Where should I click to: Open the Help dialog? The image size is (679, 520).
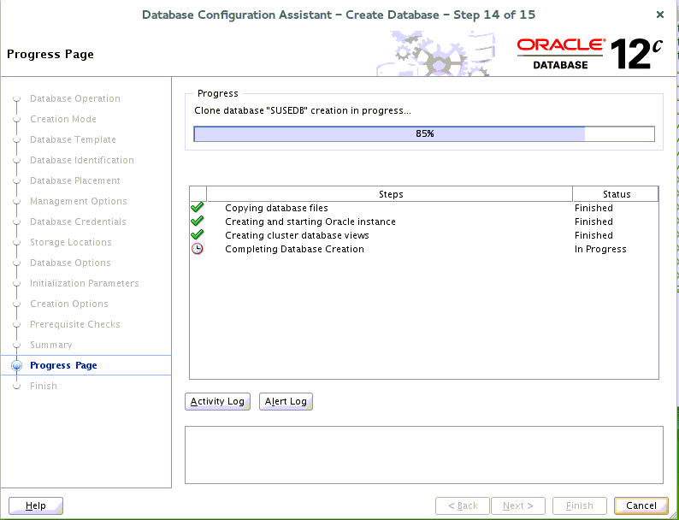[x=36, y=505]
